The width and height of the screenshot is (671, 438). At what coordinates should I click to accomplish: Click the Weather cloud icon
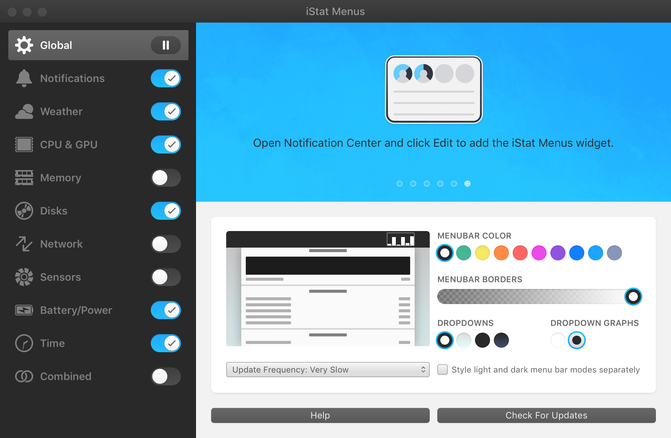[24, 111]
